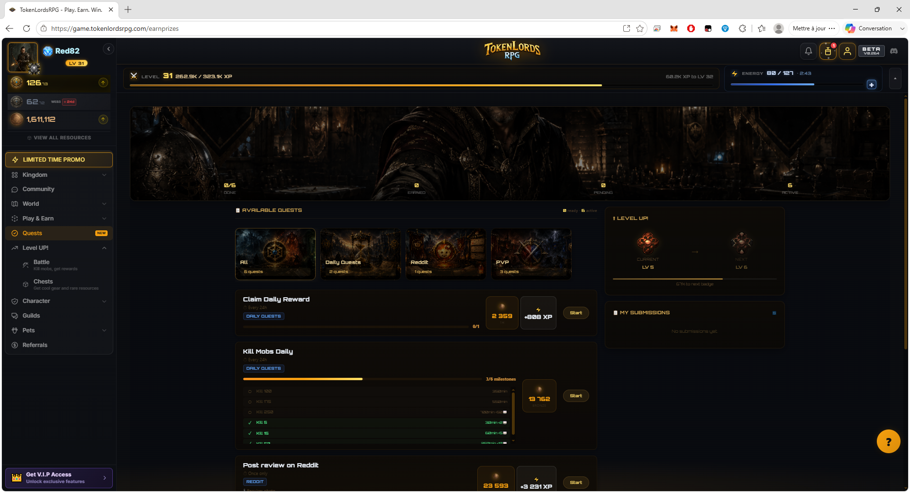Collapse the left sidebar panel
The height and width of the screenshot is (493, 910).
[x=109, y=49]
